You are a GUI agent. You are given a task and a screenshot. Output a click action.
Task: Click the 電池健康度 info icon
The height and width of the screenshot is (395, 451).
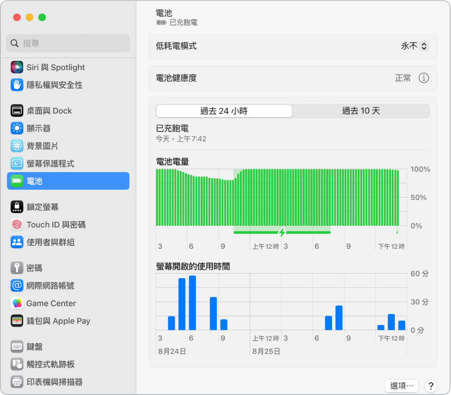(x=424, y=78)
